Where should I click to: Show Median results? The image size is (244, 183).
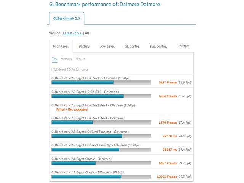(x=80, y=59)
